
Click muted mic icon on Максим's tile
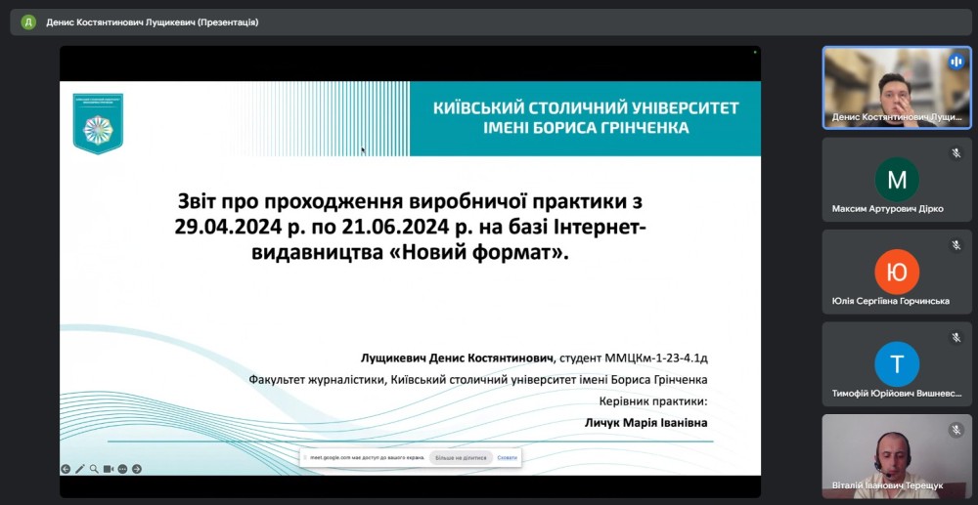(x=956, y=153)
